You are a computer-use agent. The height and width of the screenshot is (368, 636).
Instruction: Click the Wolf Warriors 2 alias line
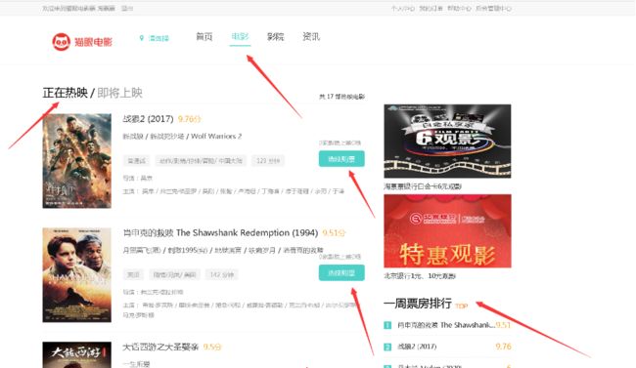coord(182,137)
